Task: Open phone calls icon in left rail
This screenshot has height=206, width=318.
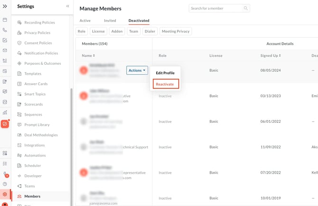Action: (x=5, y=30)
